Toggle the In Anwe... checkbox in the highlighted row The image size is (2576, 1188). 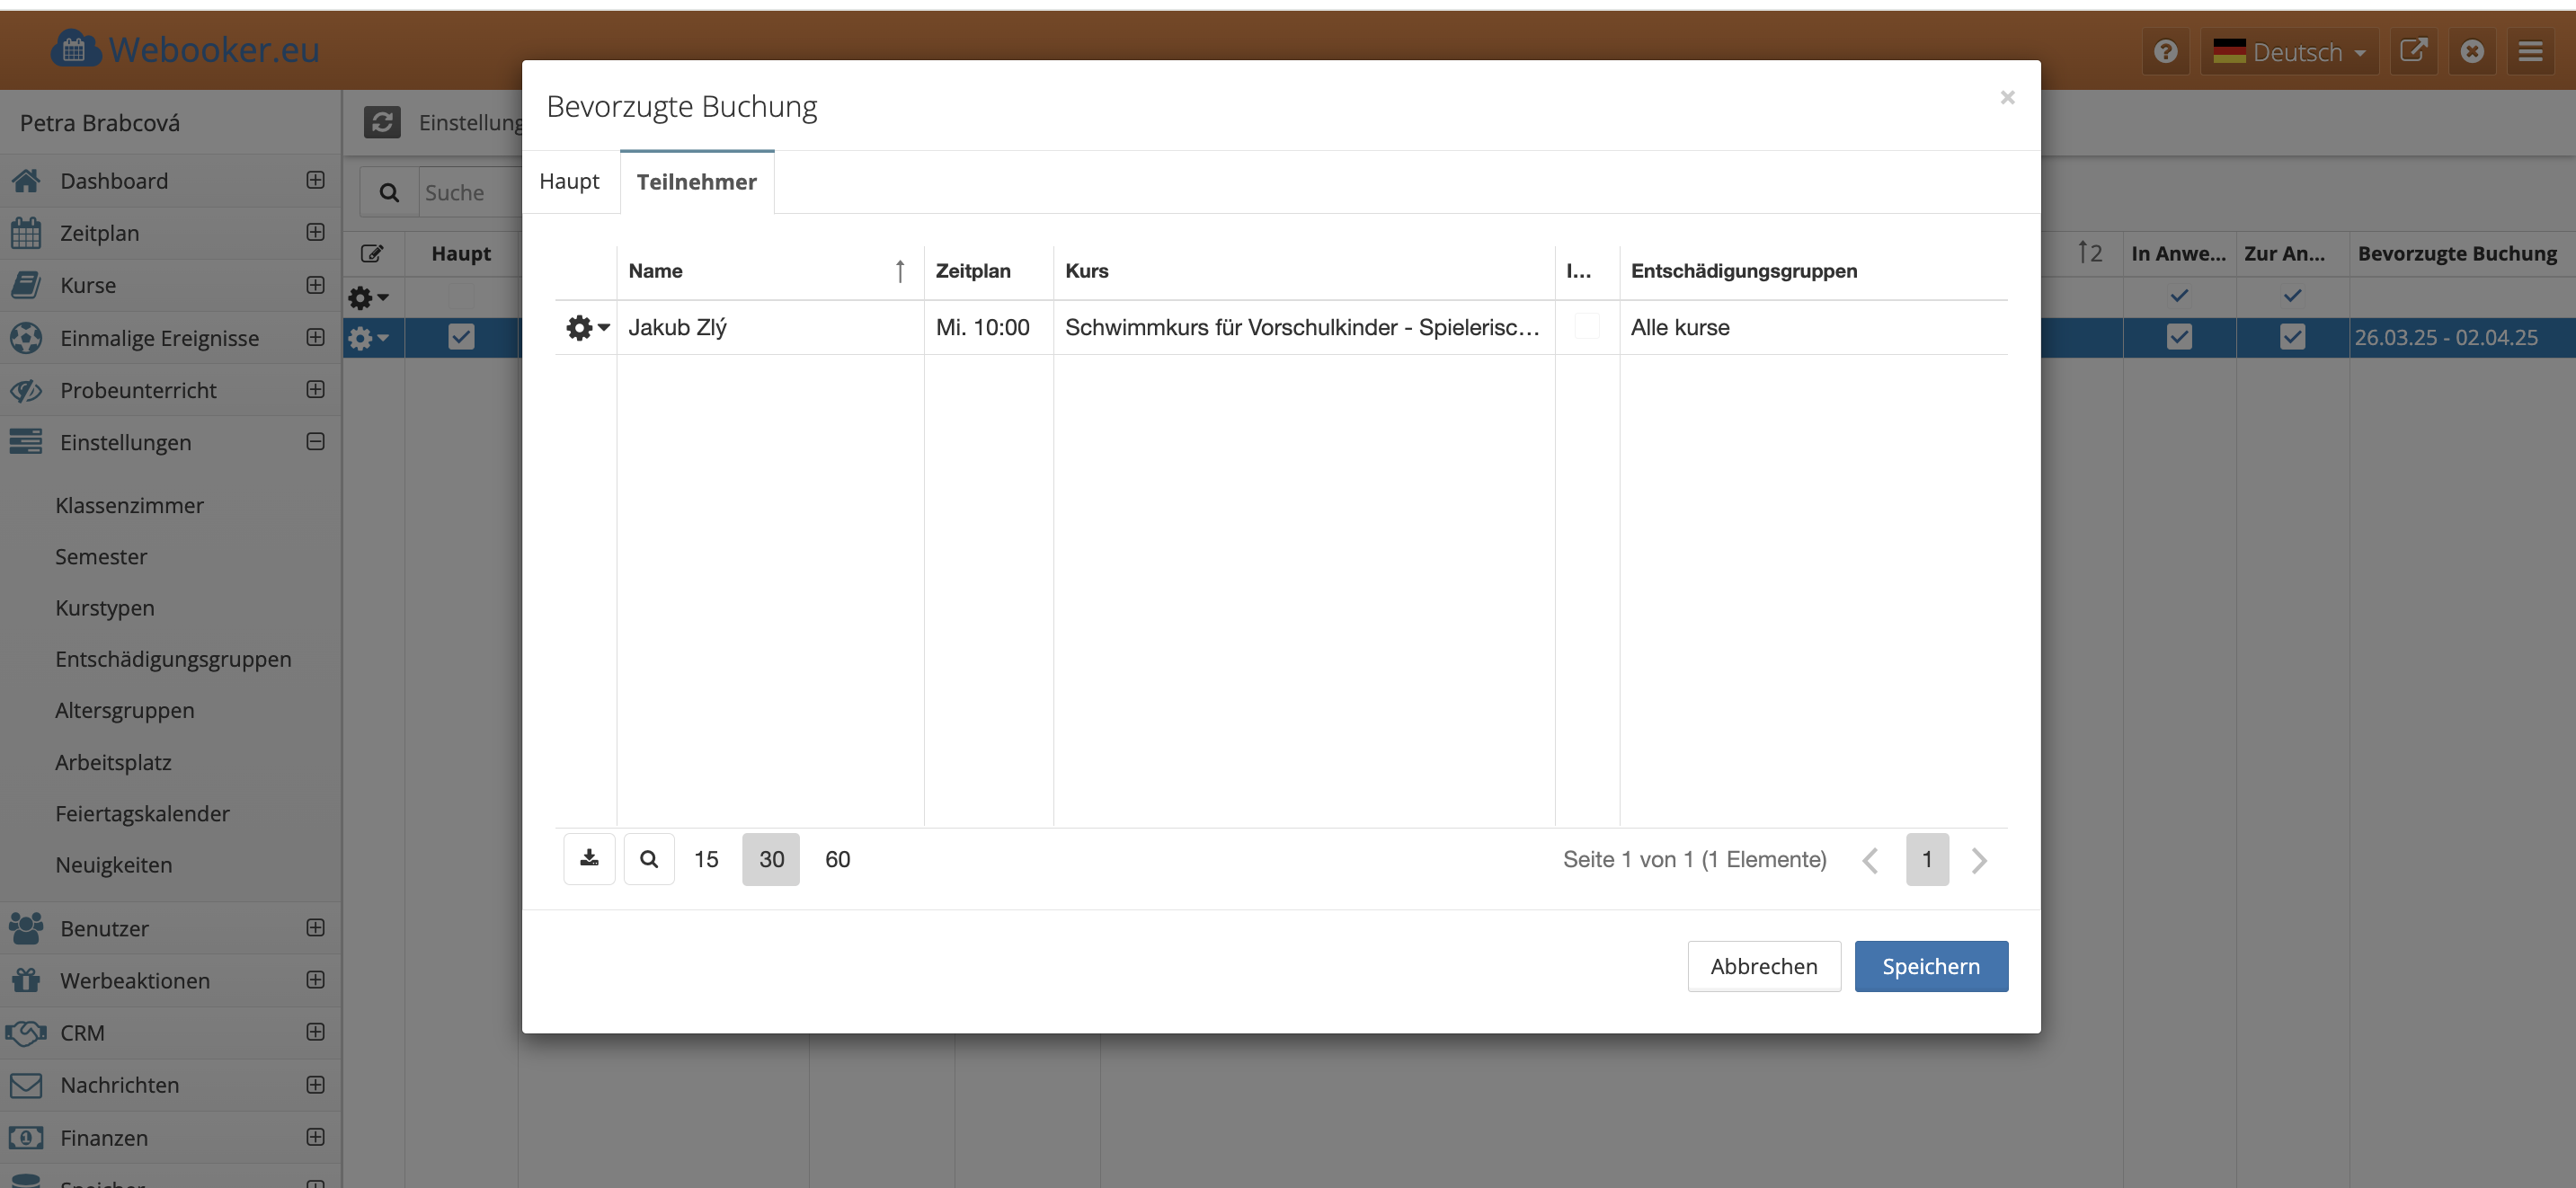click(2179, 337)
